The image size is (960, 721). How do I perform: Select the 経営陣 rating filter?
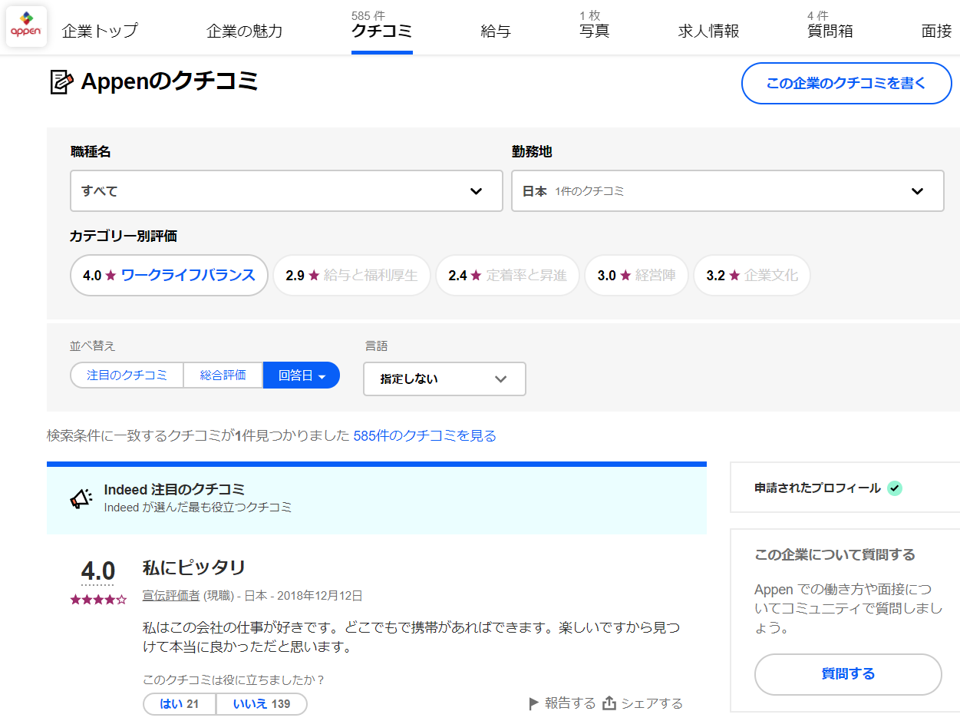(x=636, y=275)
